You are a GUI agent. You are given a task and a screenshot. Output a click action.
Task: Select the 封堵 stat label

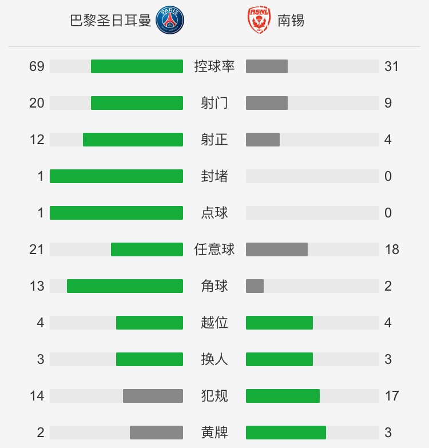[x=214, y=176]
